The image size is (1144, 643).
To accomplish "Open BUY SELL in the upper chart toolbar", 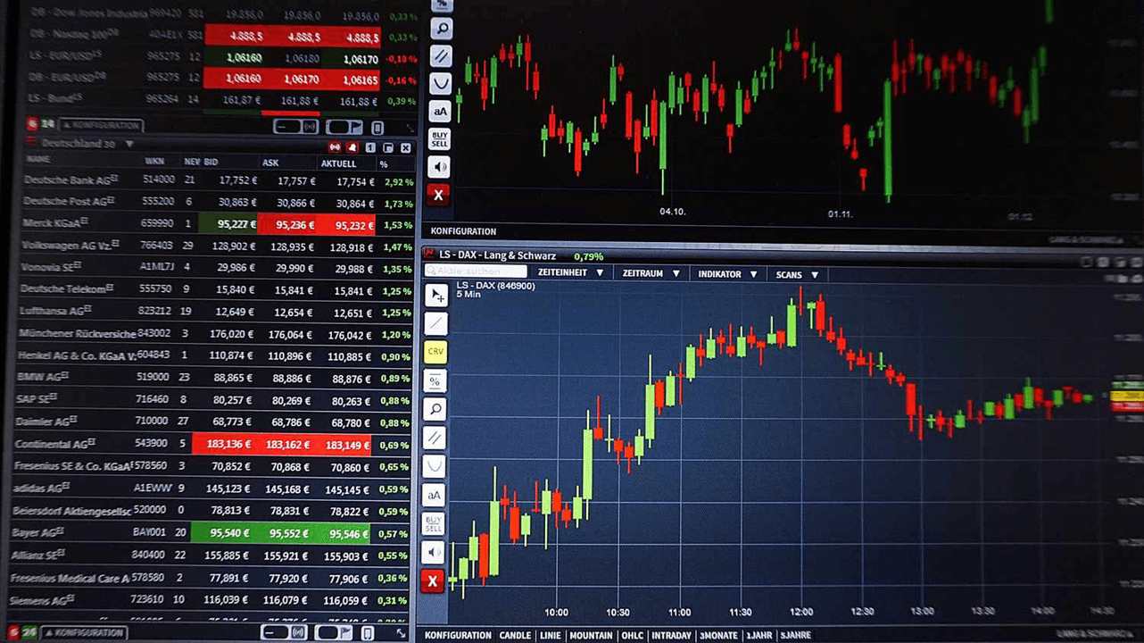I will pos(440,138).
